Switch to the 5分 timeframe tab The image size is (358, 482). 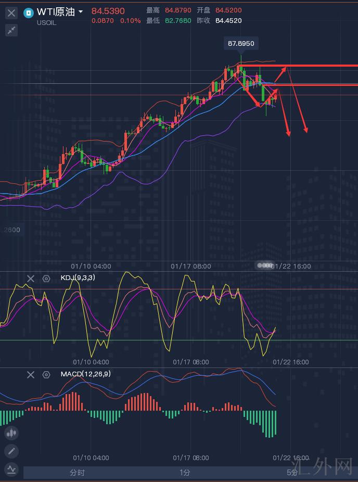pos(292,473)
